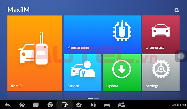The image size is (187, 109).
Task: Open the IMMO tile
Action: pyautogui.click(x=35, y=53)
